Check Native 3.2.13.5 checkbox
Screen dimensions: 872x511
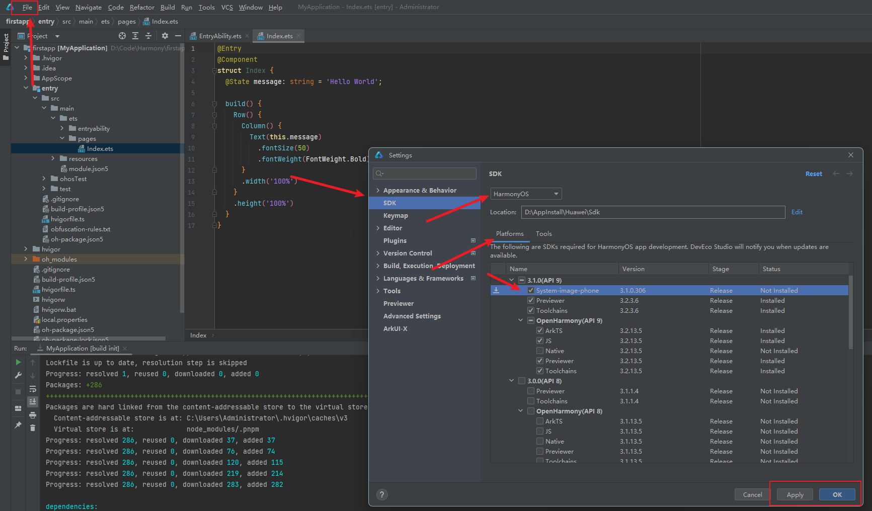click(539, 351)
